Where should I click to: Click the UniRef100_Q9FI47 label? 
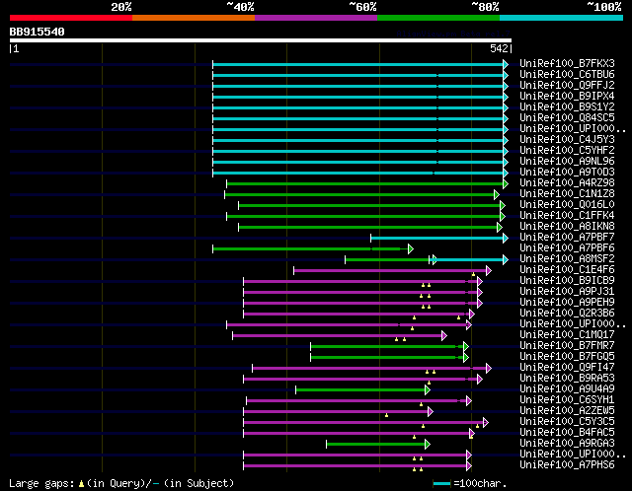click(x=567, y=368)
